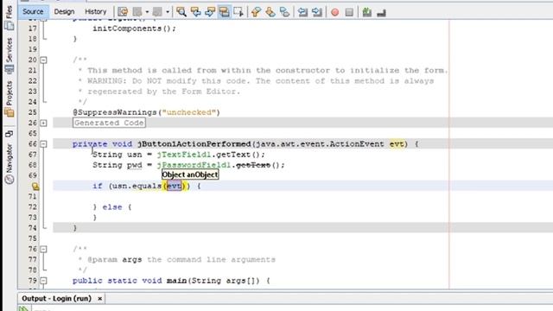The image size is (553, 311).
Task: Click the Object anObject parameter tooltip
Action: (190, 175)
